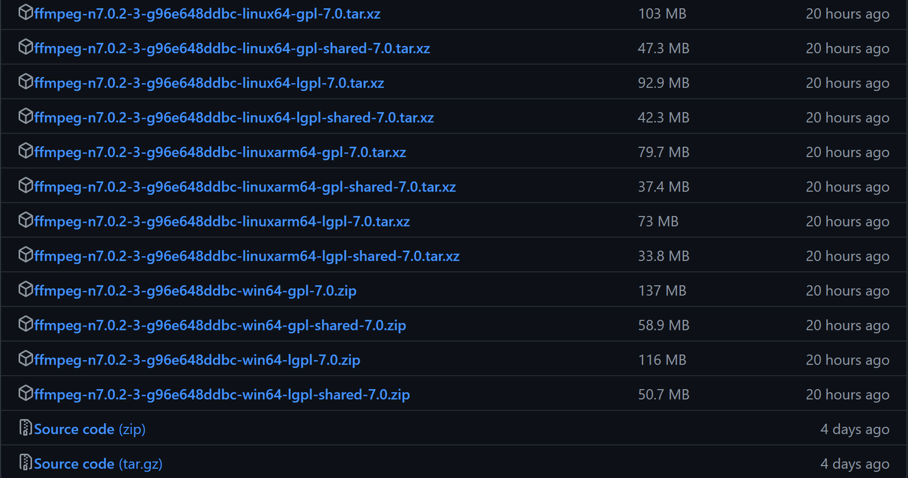Click the win64-gpl-7.0.zip asset link
Viewport: 908px width, 478px height.
tap(195, 291)
